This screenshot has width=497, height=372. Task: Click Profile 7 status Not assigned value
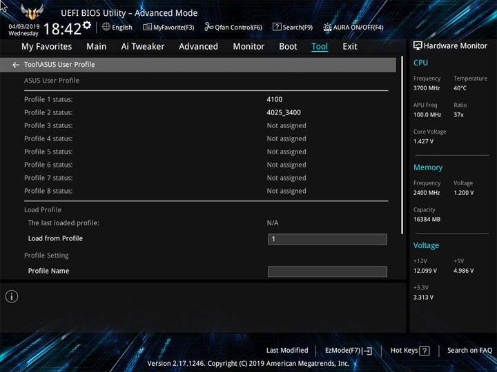[x=286, y=178]
